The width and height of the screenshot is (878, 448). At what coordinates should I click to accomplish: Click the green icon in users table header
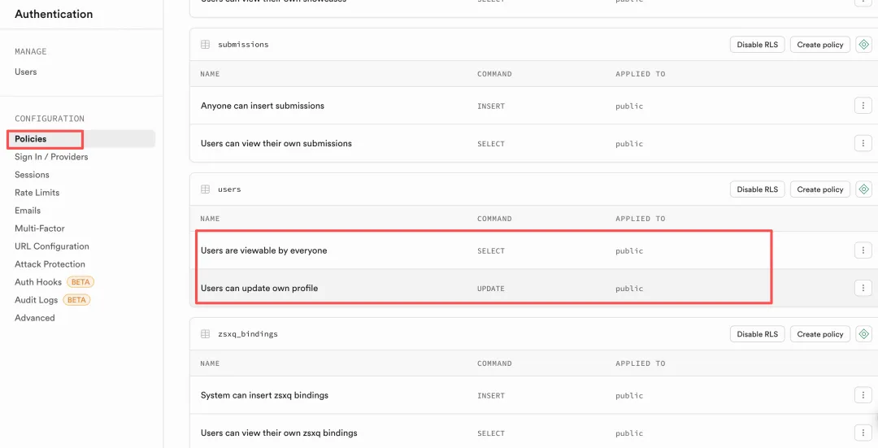pyautogui.click(x=863, y=189)
